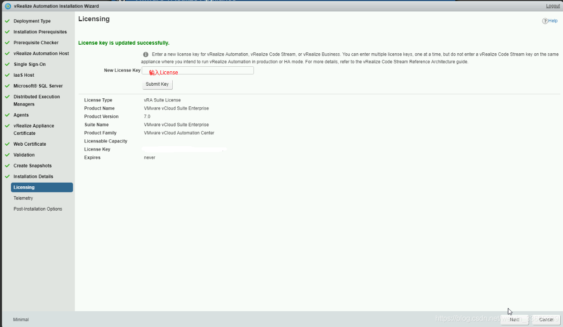The width and height of the screenshot is (563, 327).
Task: Select the Agents step
Action: [x=21, y=115]
